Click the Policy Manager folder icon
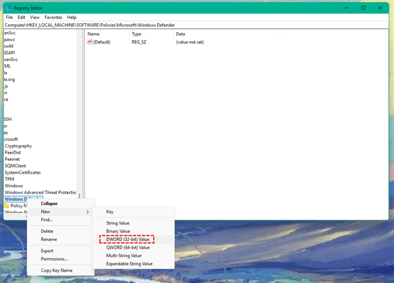This screenshot has width=394, height=283. 7,206
